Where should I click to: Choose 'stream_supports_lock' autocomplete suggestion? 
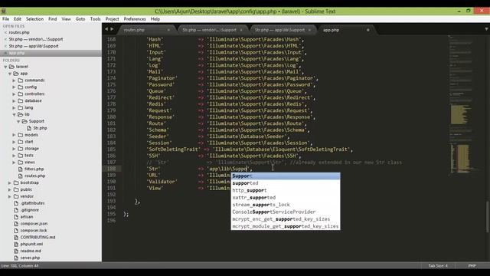[x=286, y=205]
